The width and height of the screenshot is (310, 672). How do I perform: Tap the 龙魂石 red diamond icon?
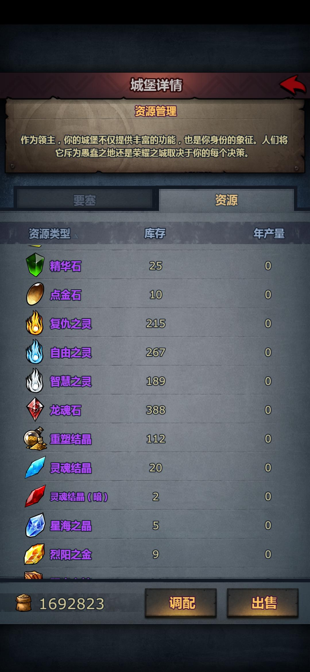(x=35, y=409)
